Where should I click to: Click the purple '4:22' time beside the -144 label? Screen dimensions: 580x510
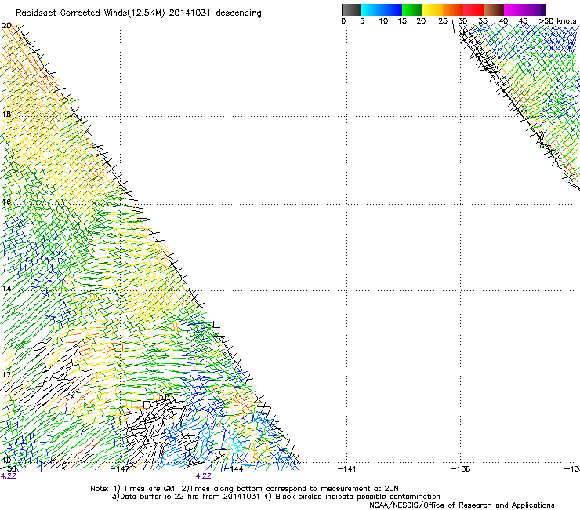(x=204, y=476)
